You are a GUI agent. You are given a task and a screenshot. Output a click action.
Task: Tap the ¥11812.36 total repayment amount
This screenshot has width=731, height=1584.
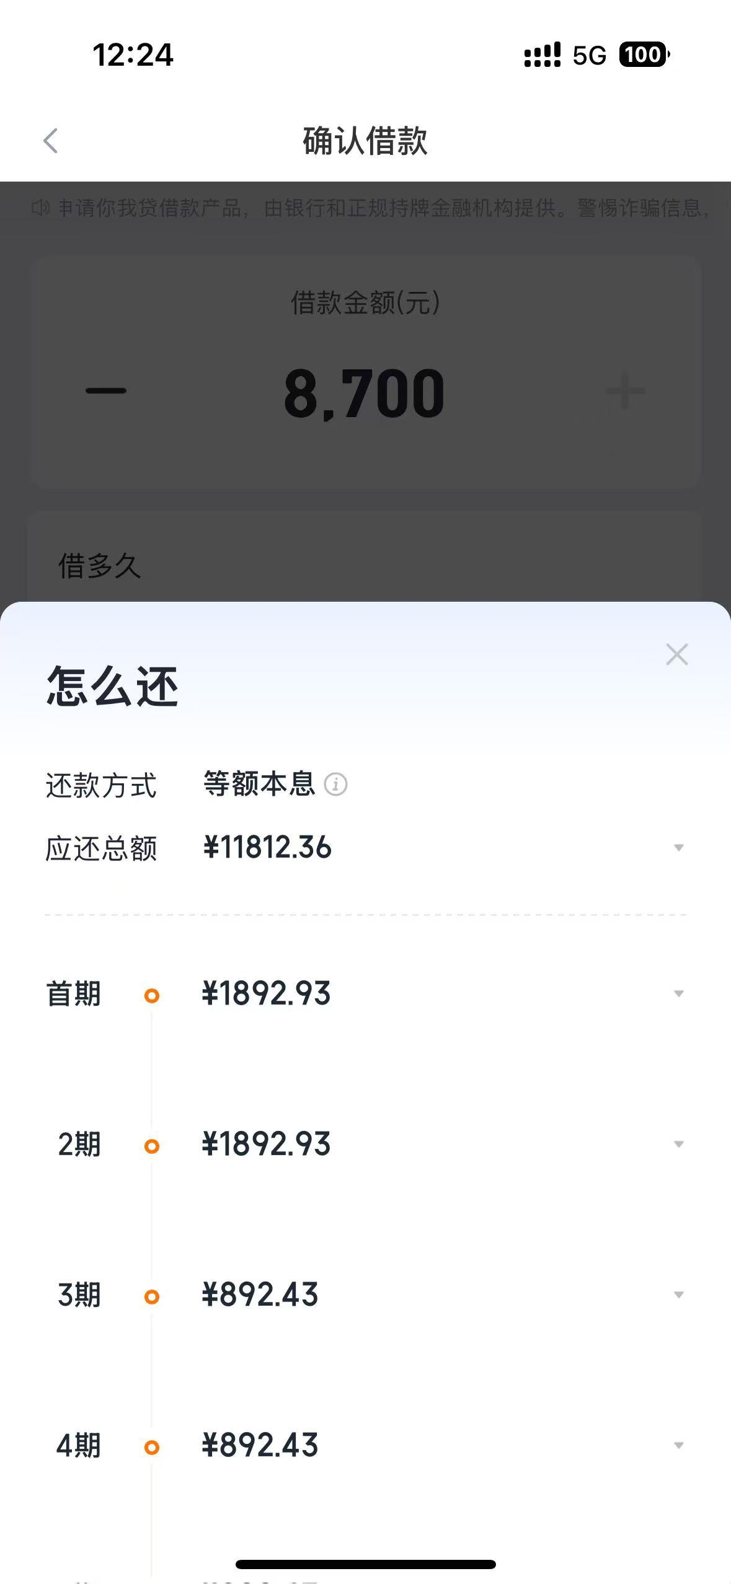[x=267, y=848]
